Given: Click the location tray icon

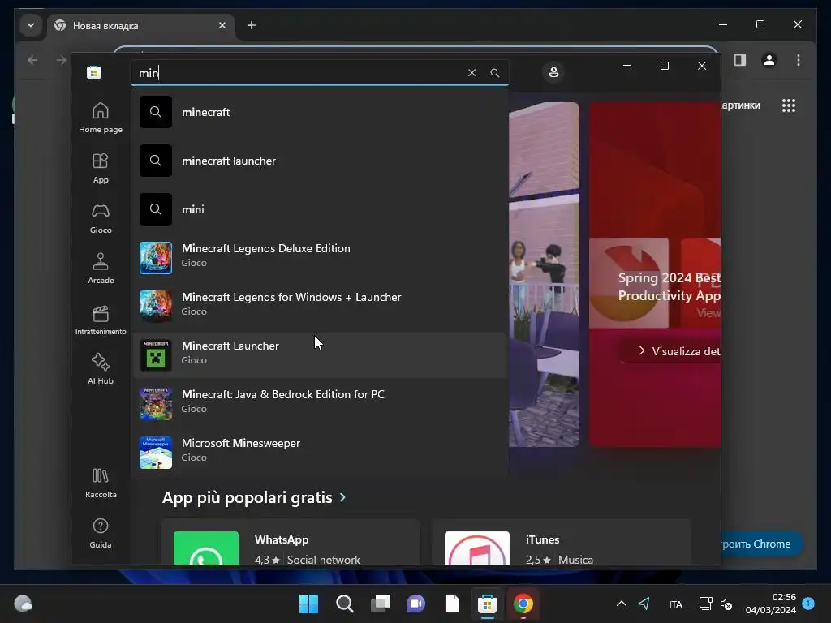Looking at the screenshot, I should point(644,604).
